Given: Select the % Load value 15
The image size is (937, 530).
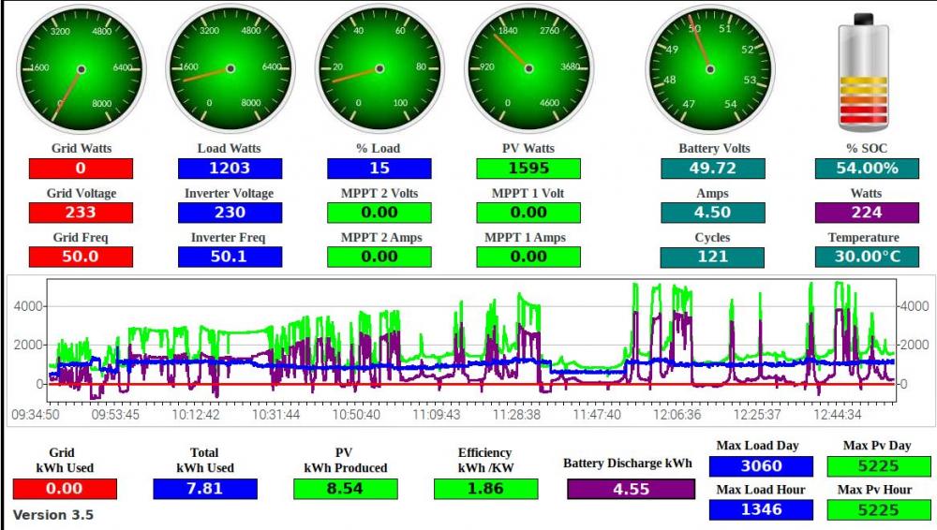Looking at the screenshot, I should tap(379, 169).
